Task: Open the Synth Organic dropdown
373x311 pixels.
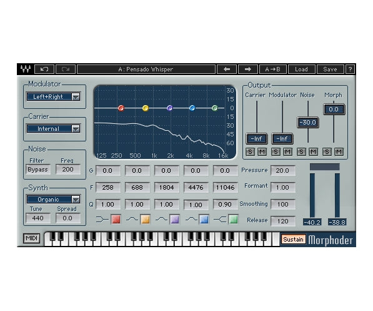Action: (x=54, y=199)
